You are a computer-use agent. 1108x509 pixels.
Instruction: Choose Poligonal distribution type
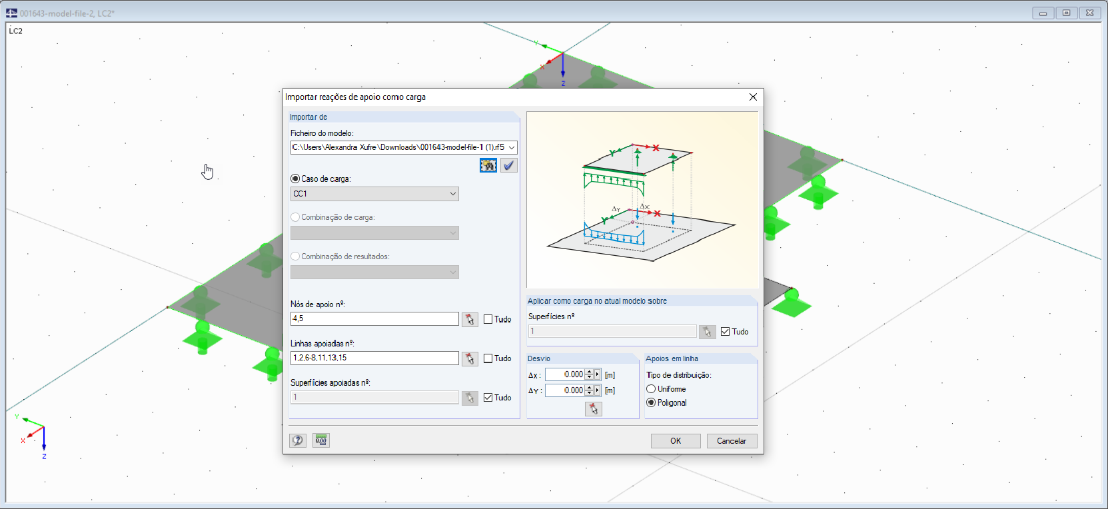pos(651,402)
